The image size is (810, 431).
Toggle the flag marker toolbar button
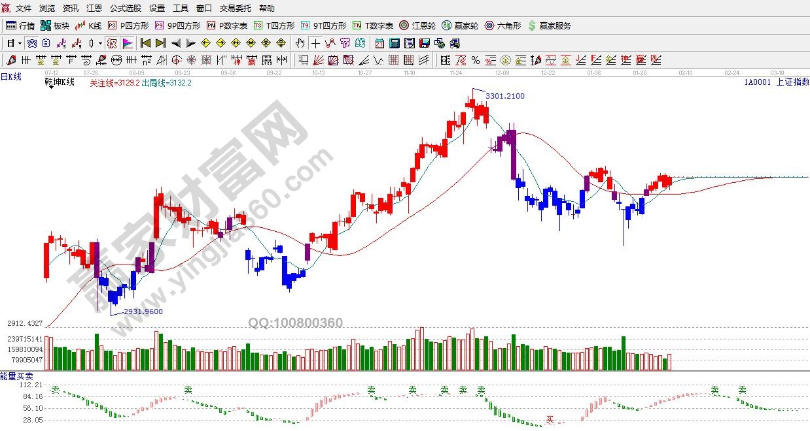pos(127,44)
